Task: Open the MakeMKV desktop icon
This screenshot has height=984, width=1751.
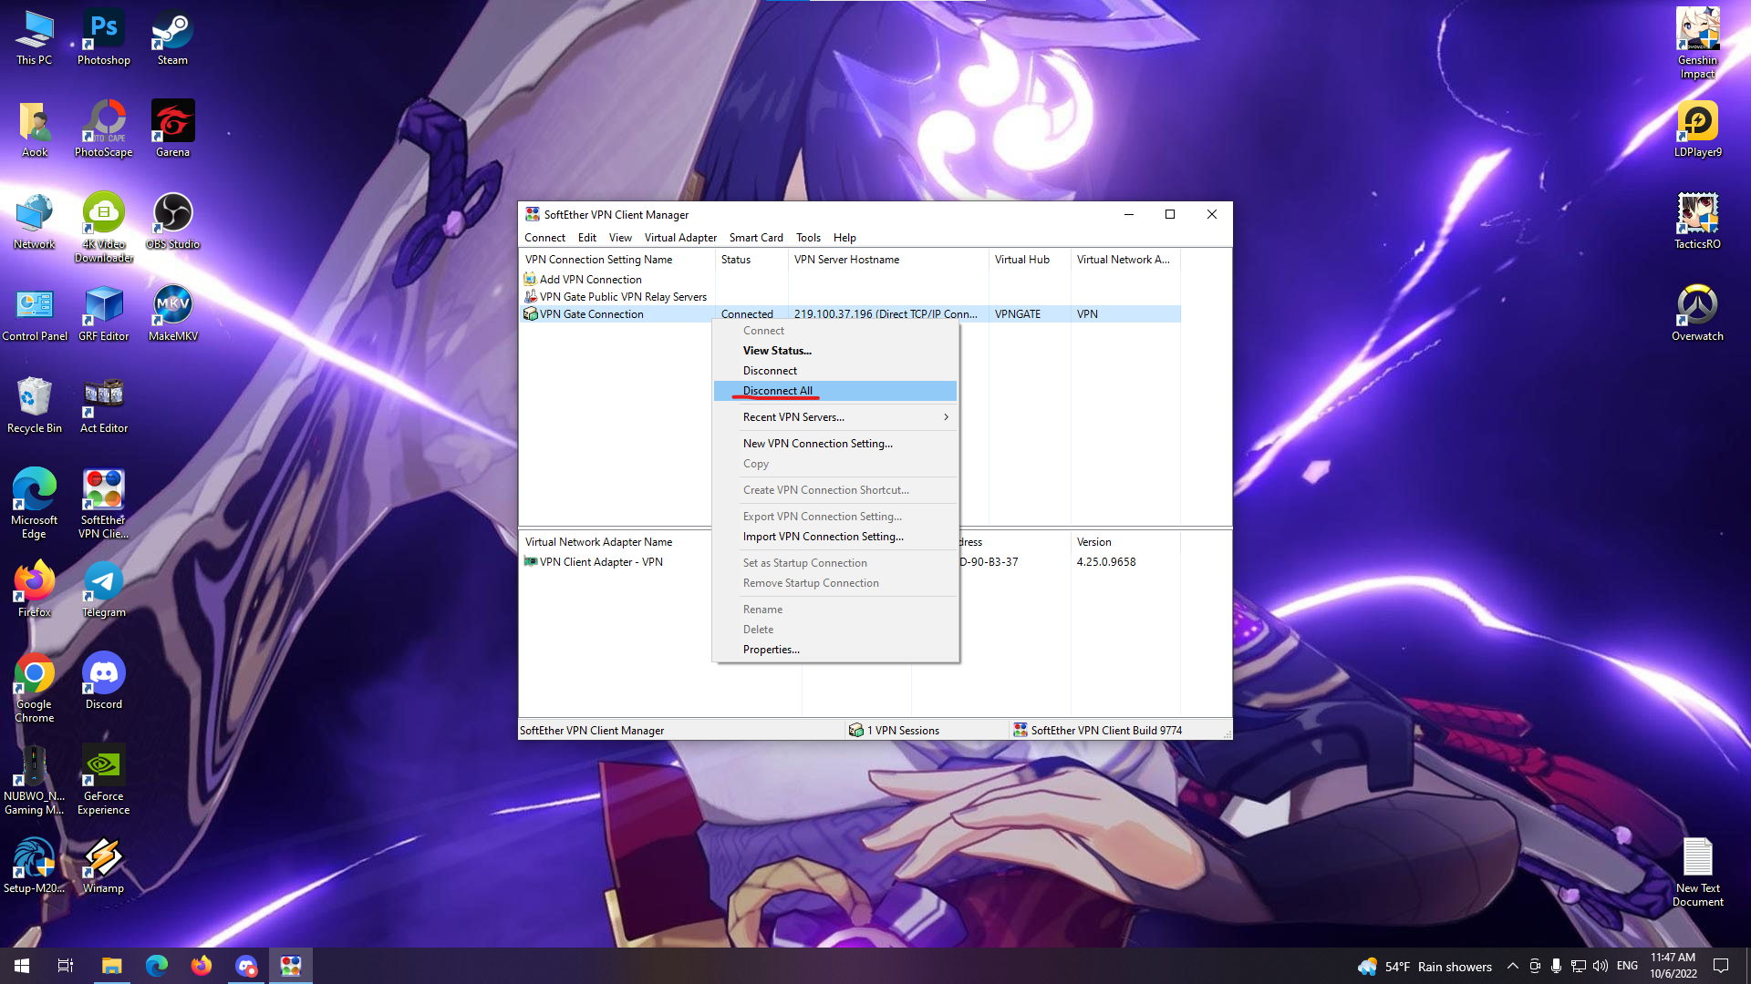Action: pyautogui.click(x=172, y=313)
